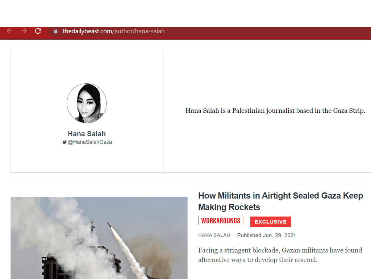
Task: Click the stringent blockade article summary text
Action: tap(280, 255)
